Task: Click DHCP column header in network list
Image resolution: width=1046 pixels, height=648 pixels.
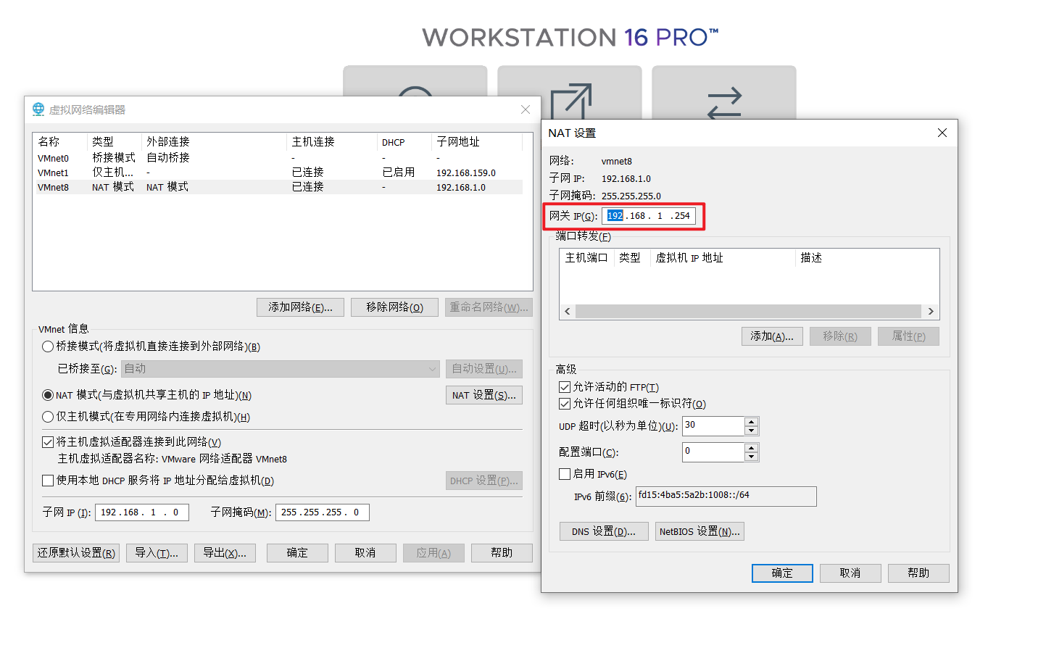Action: tap(404, 142)
